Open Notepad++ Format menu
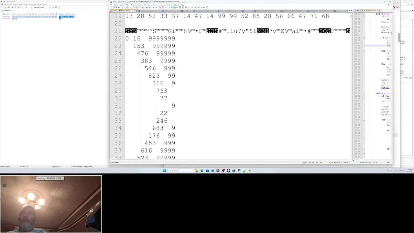Image resolution: width=414 pixels, height=233 pixels. [133, 5]
